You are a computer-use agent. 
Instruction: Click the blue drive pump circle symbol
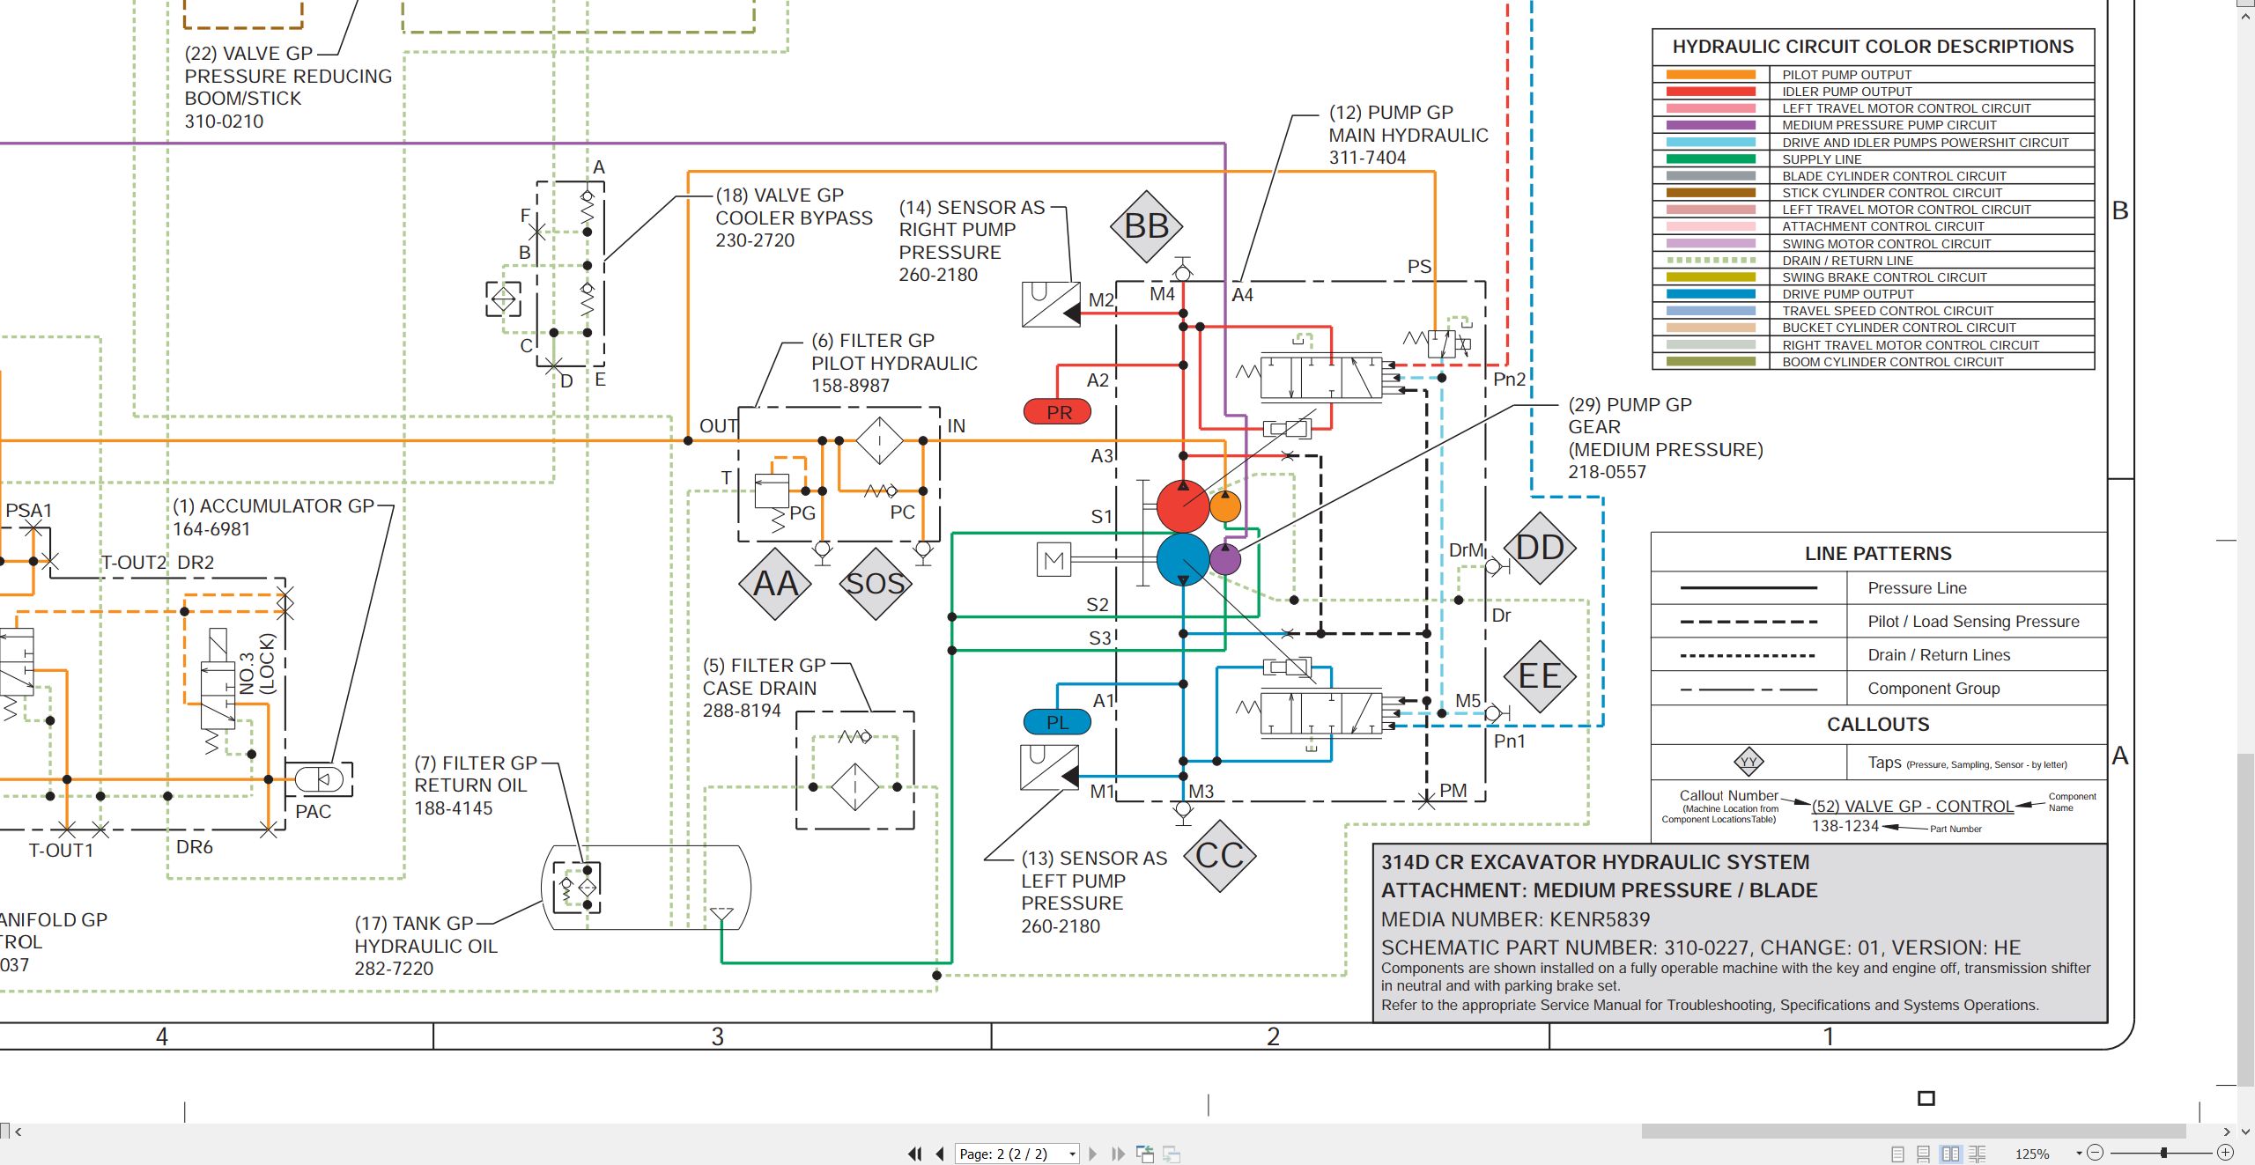point(1183,559)
